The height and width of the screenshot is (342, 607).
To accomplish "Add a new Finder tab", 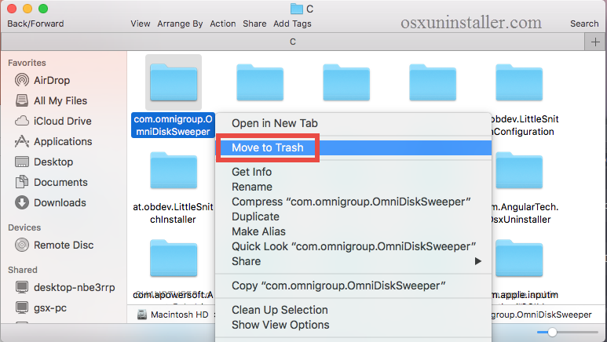I will pos(595,42).
